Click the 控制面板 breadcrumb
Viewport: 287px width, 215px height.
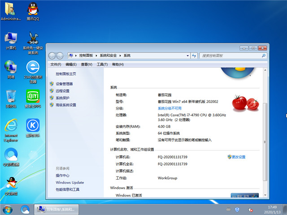(86, 56)
